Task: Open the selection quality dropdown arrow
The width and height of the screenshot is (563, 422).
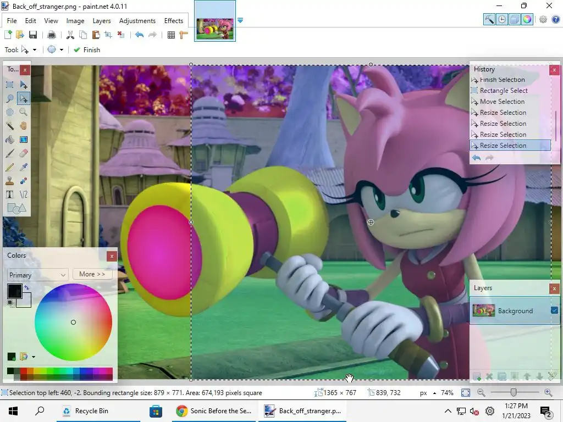Action: (62, 50)
